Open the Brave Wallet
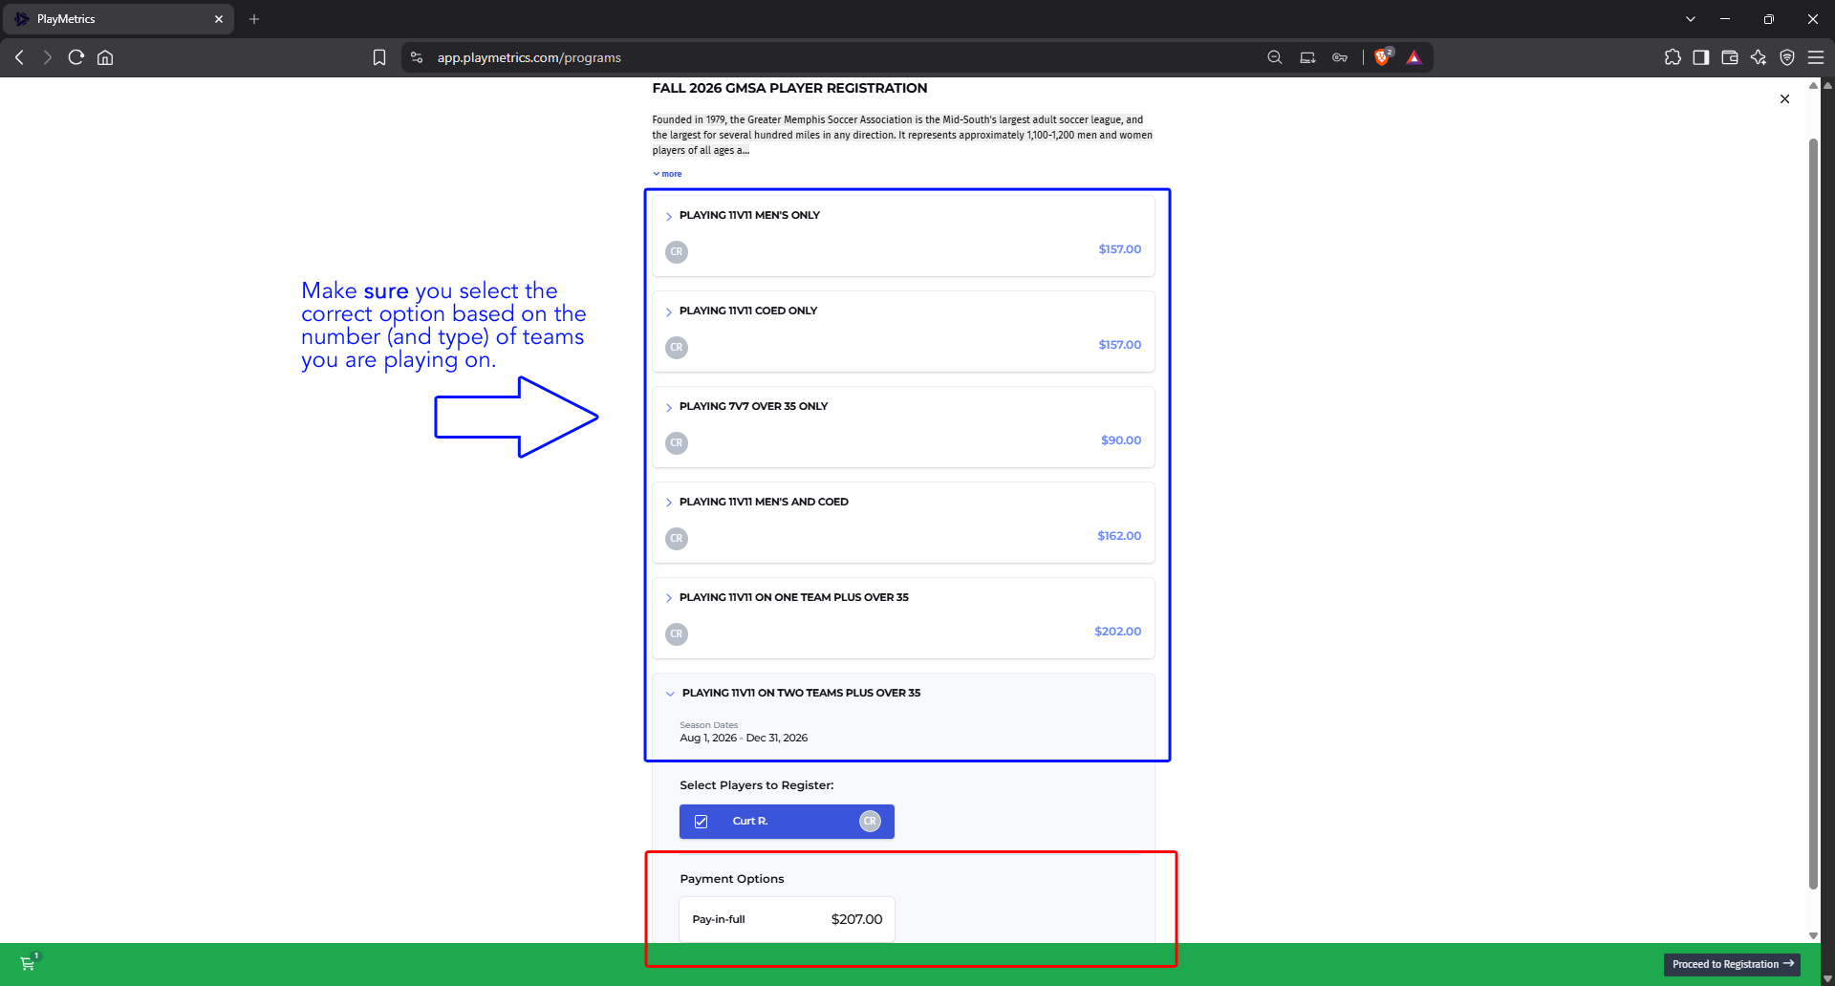This screenshot has width=1835, height=986. [1730, 57]
